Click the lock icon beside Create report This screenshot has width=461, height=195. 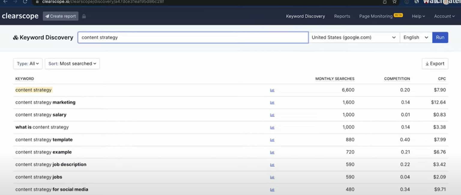click(x=84, y=16)
